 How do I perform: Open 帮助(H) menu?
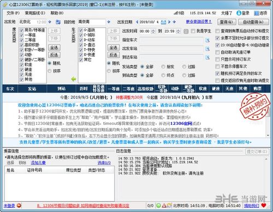tap(57, 13)
